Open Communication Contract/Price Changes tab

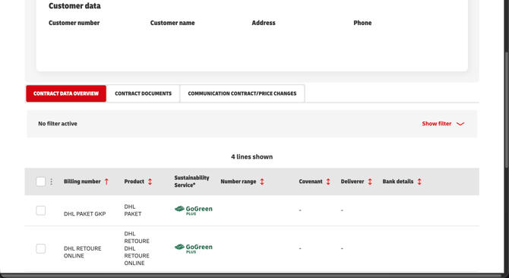tap(242, 93)
